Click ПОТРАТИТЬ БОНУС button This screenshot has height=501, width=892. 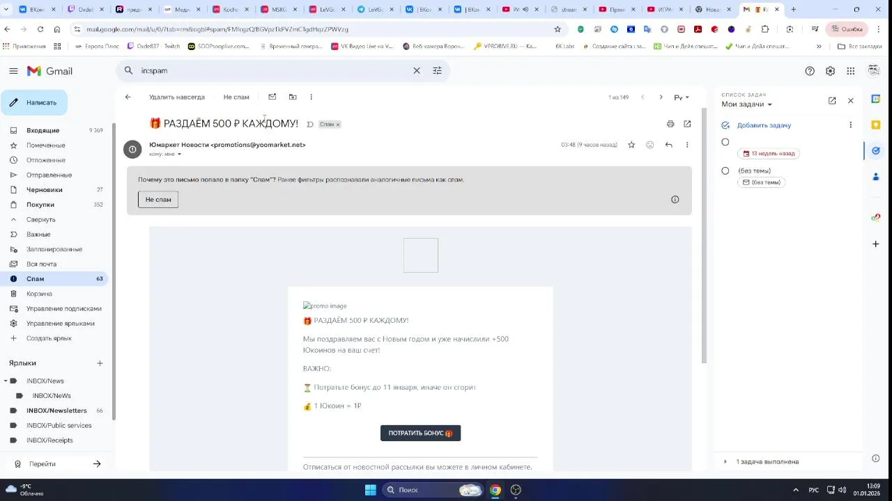point(420,433)
